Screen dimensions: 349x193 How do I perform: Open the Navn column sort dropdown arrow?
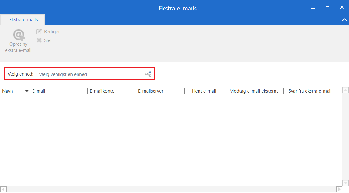(27, 91)
